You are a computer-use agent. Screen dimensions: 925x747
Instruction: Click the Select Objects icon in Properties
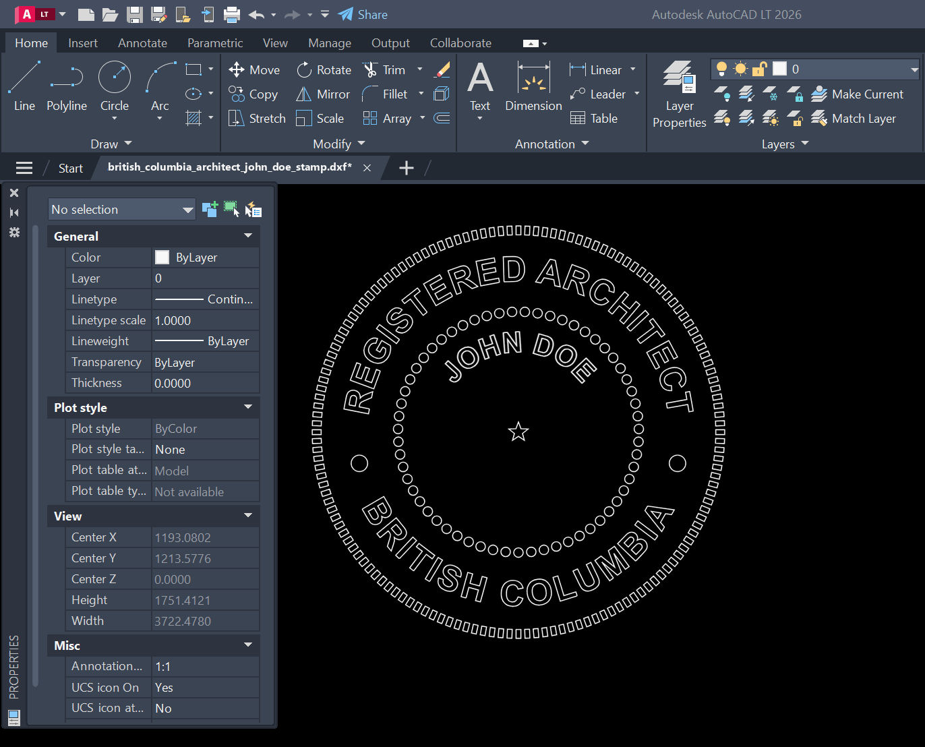[x=231, y=210]
